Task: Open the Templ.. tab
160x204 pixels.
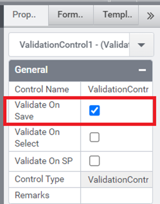Action: click(116, 15)
